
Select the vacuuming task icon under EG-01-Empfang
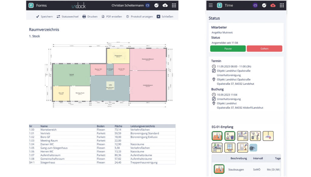217,136
